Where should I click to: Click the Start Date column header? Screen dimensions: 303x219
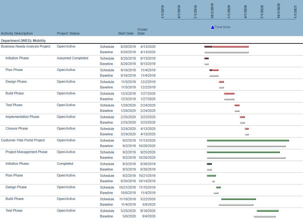(126, 33)
